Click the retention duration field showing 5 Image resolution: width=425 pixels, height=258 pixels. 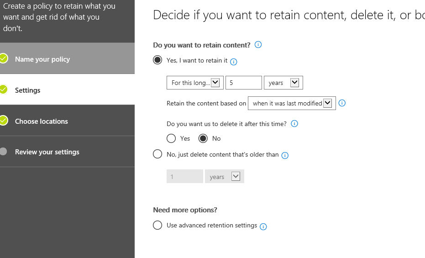click(243, 83)
